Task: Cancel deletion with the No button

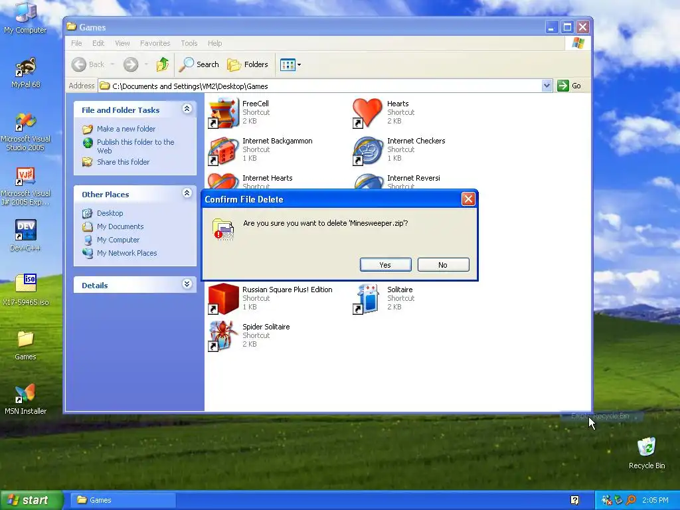Action: [443, 264]
